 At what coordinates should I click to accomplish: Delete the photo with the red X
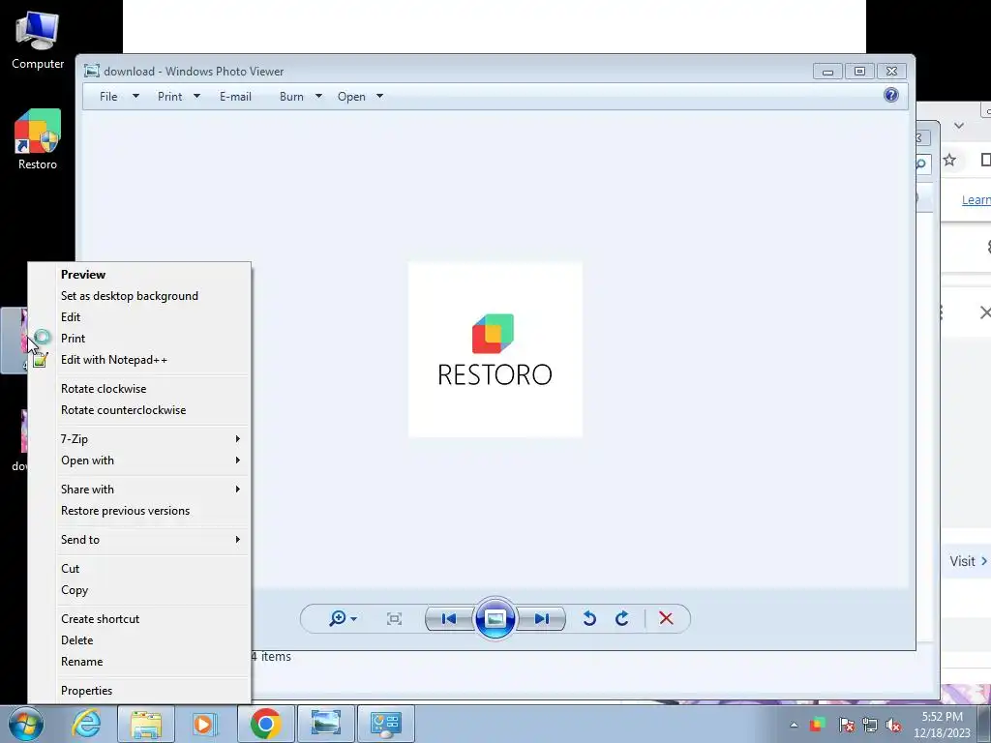(x=666, y=618)
